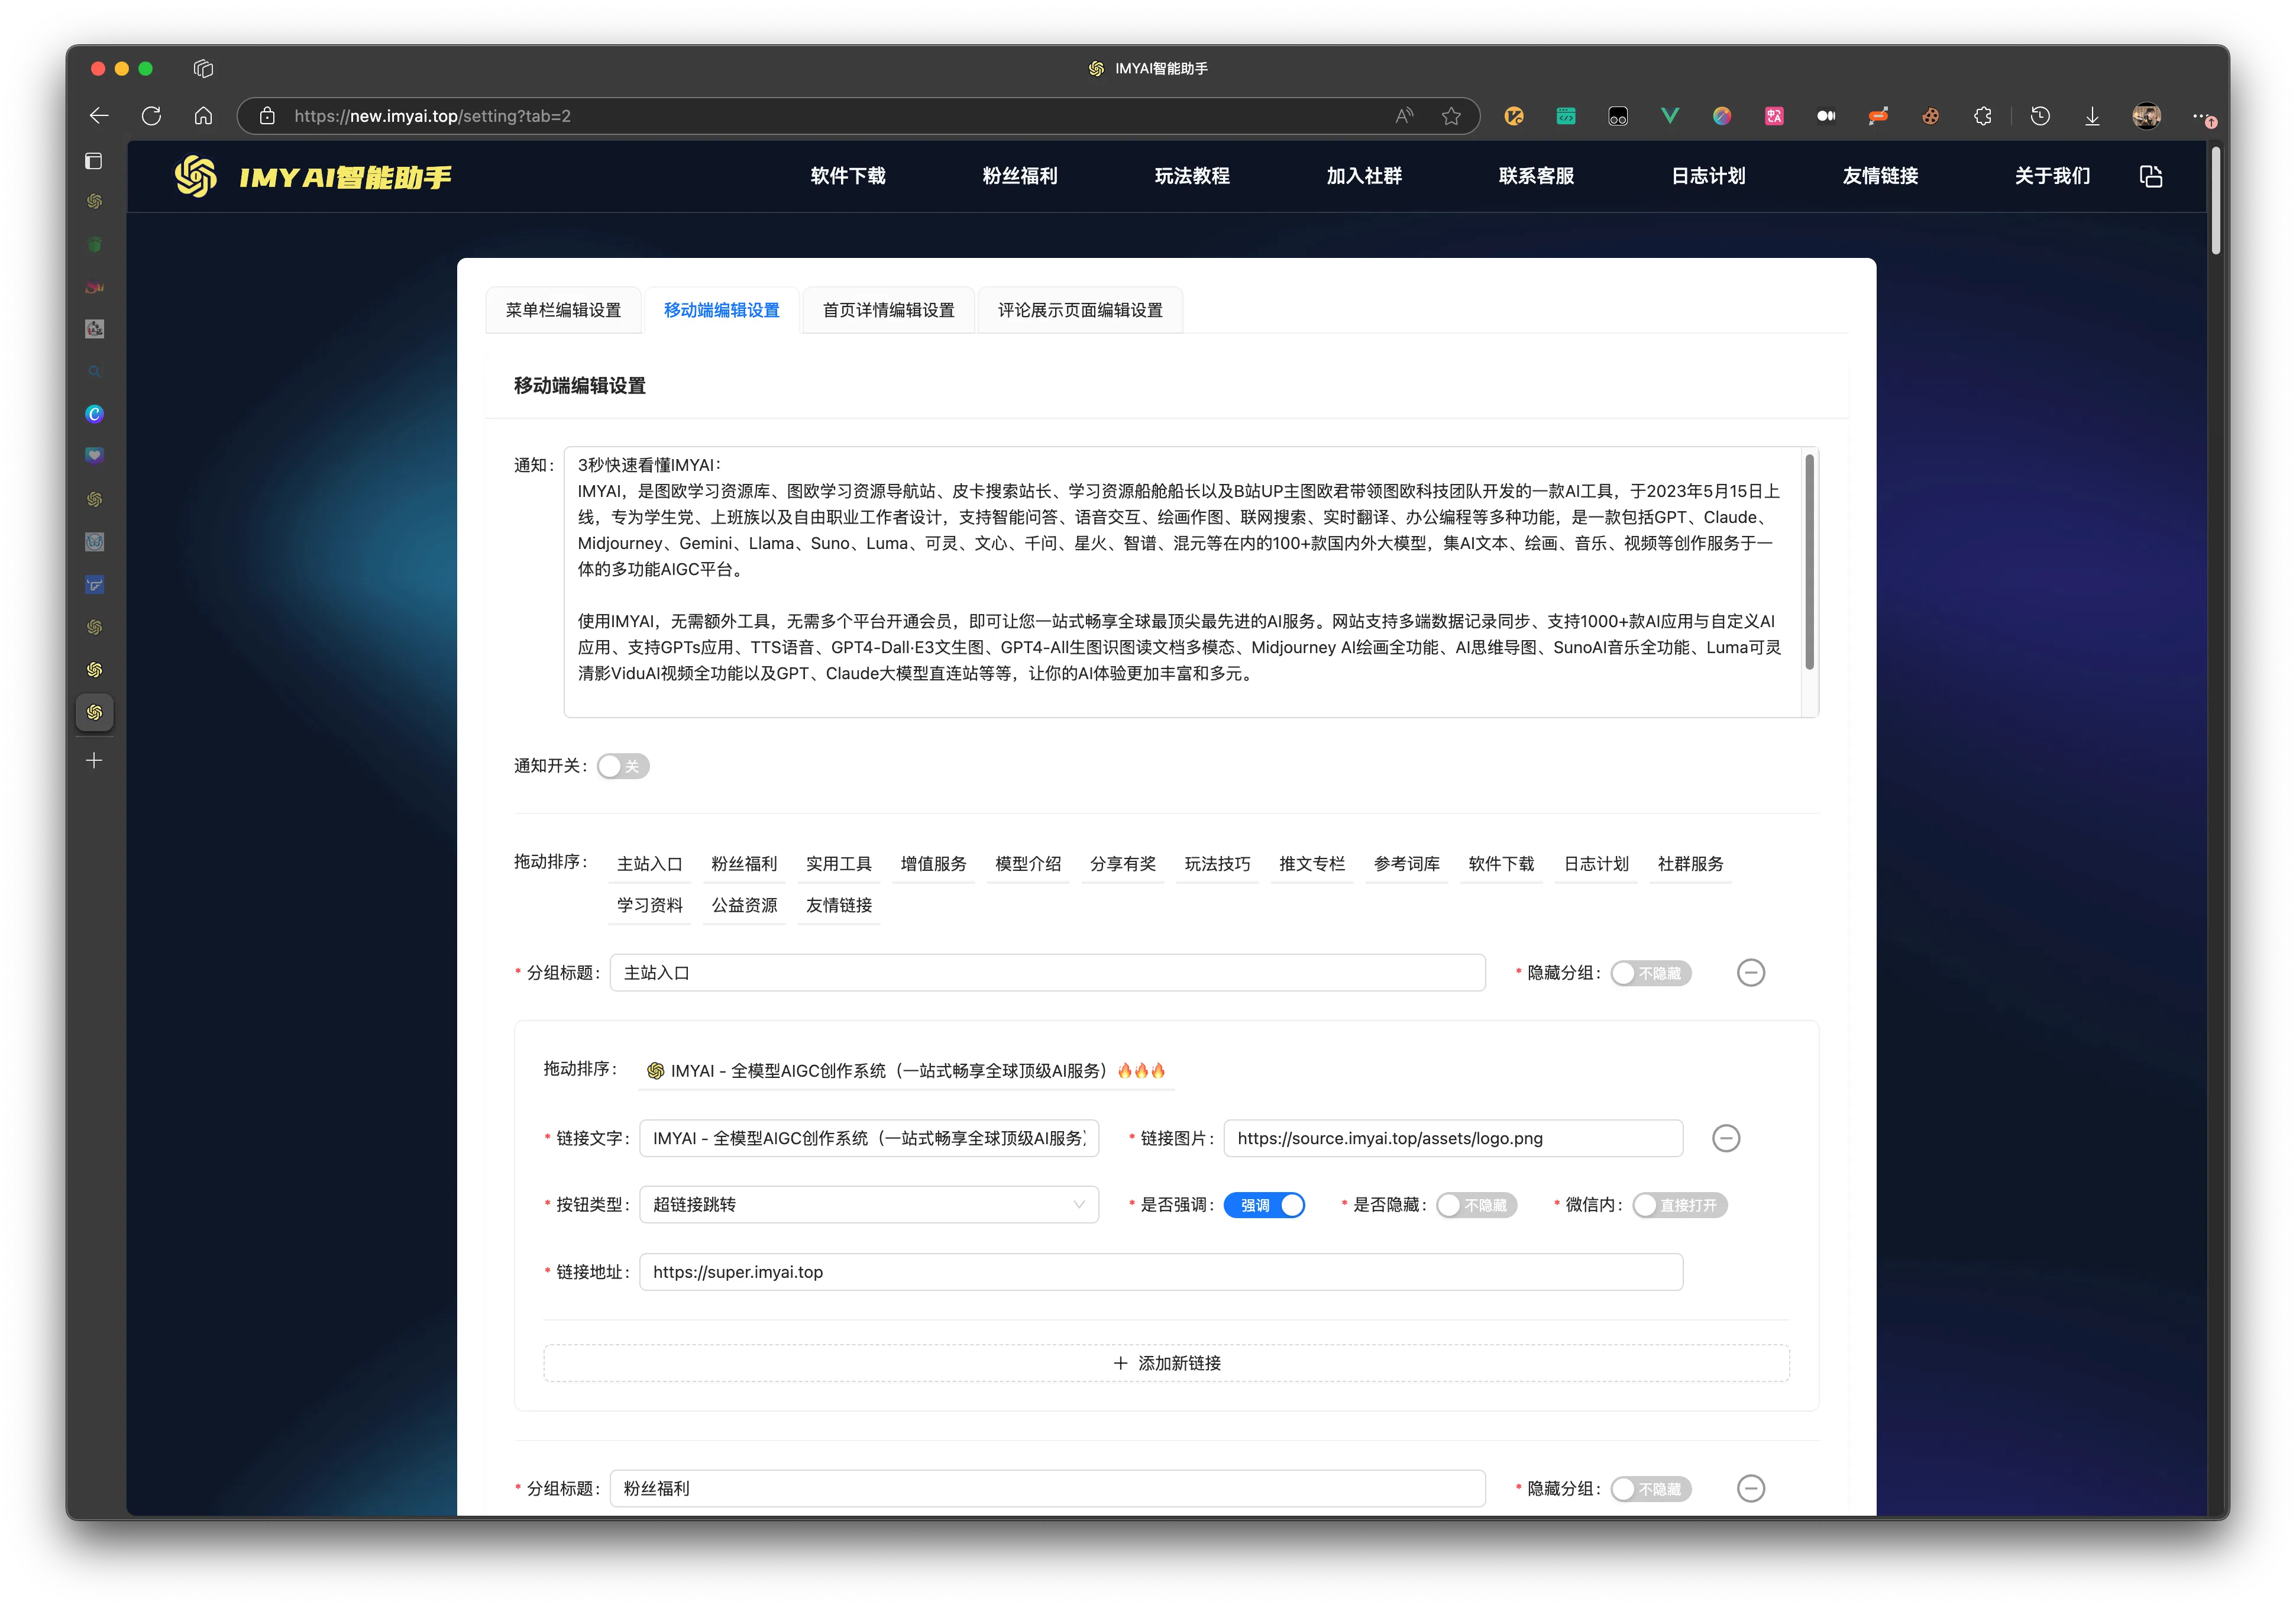Click the IMYAI logo in the header

[x=313, y=176]
